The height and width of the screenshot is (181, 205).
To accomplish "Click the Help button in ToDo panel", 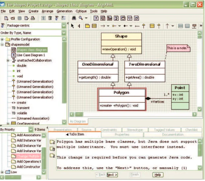I will click(158, 175).
